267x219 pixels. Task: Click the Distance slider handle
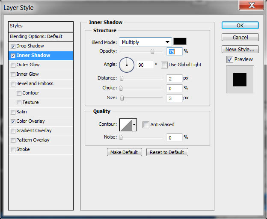tap(122, 78)
